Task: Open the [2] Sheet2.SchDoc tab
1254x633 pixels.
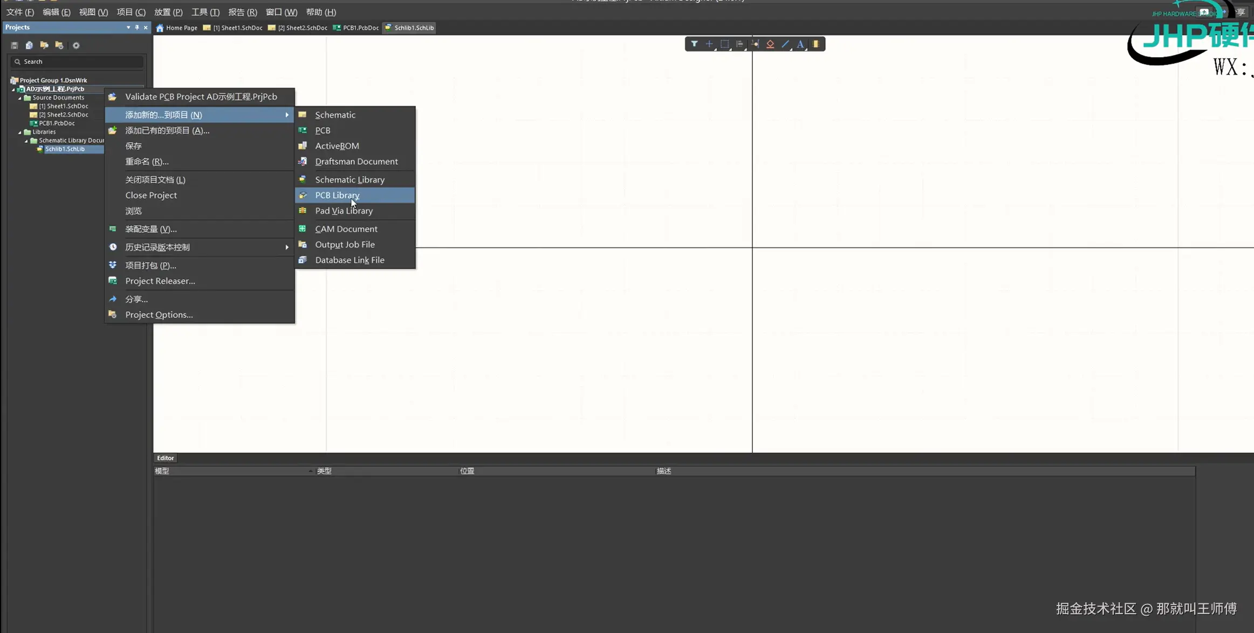Action: tap(298, 27)
